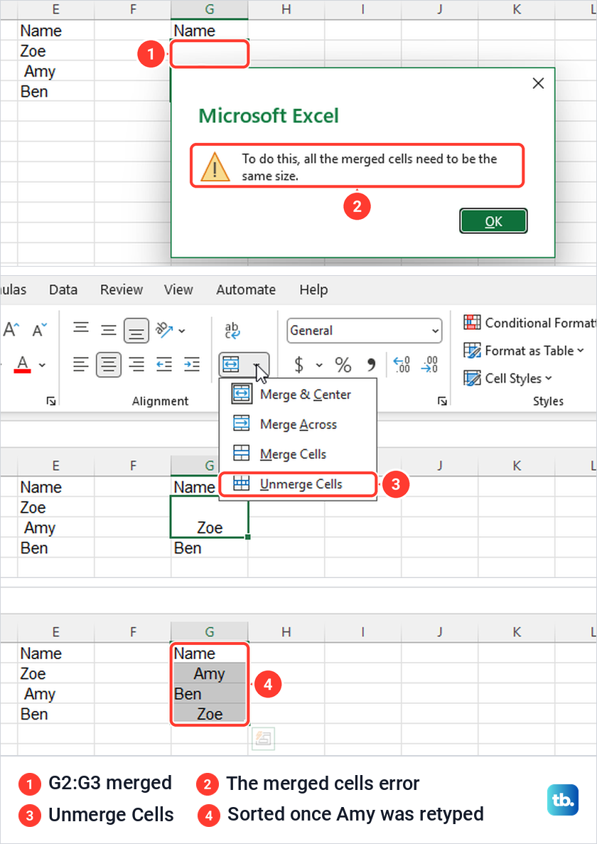This screenshot has width=597, height=844.
Task: Toggle the Bottom Align button
Action: tap(136, 331)
